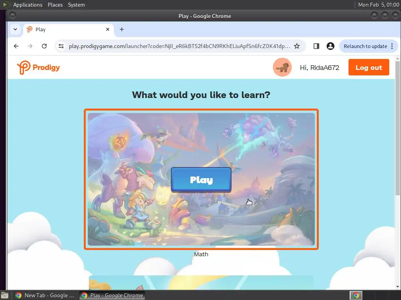This screenshot has height=300, width=401.
Task: Start the Math game with Play
Action: click(201, 180)
